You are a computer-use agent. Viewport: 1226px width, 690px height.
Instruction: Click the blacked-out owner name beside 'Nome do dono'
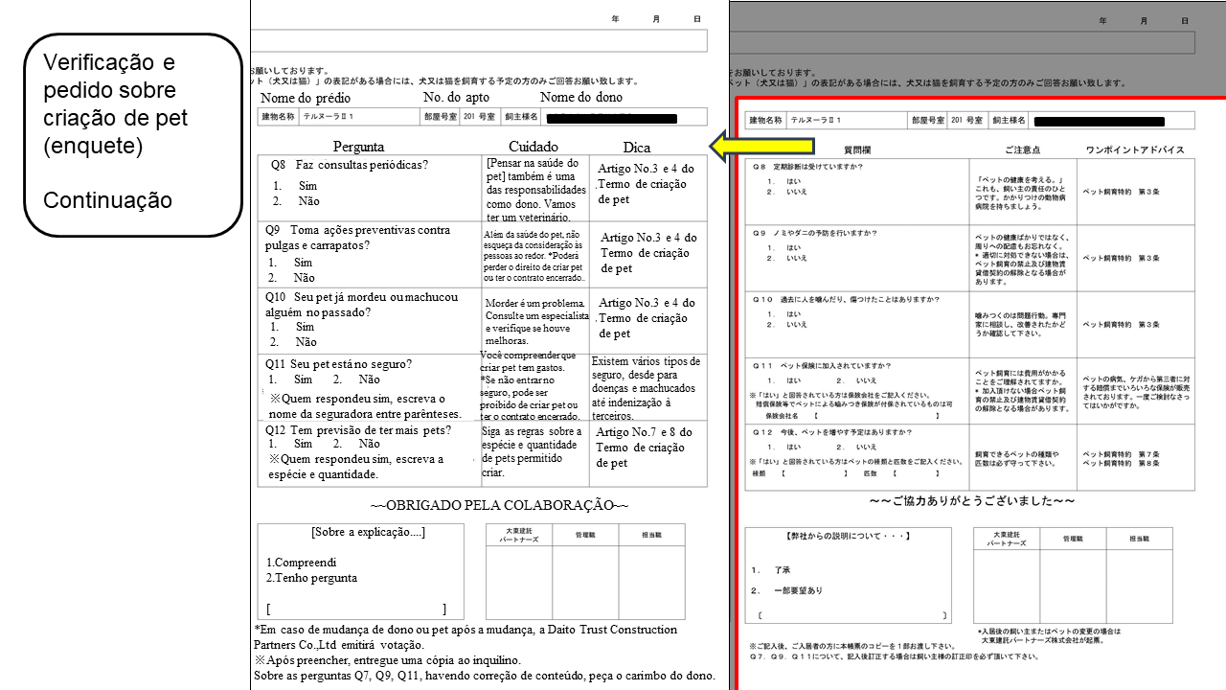pyautogui.click(x=610, y=118)
